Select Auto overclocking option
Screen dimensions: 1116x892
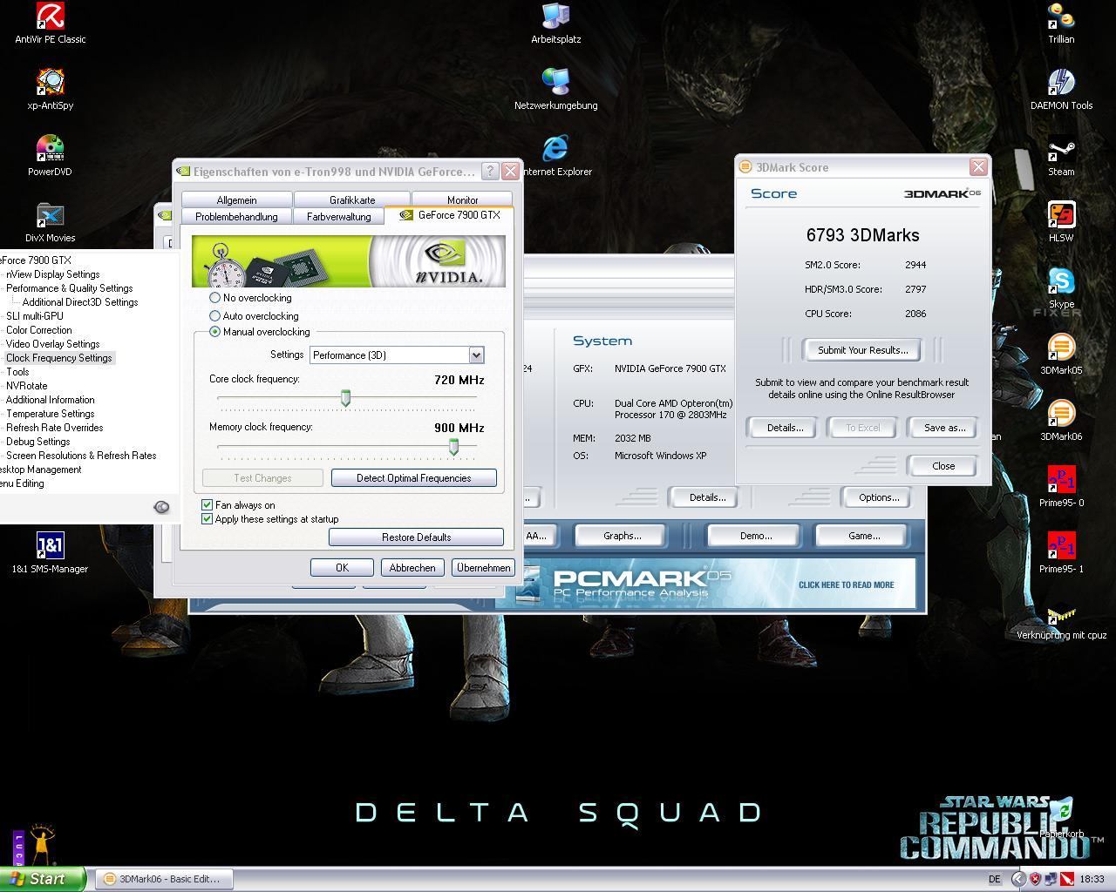click(254, 316)
